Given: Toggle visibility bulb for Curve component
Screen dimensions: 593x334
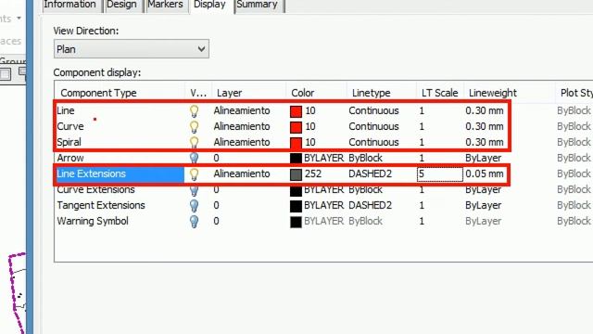Looking at the screenshot, I should [x=194, y=127].
